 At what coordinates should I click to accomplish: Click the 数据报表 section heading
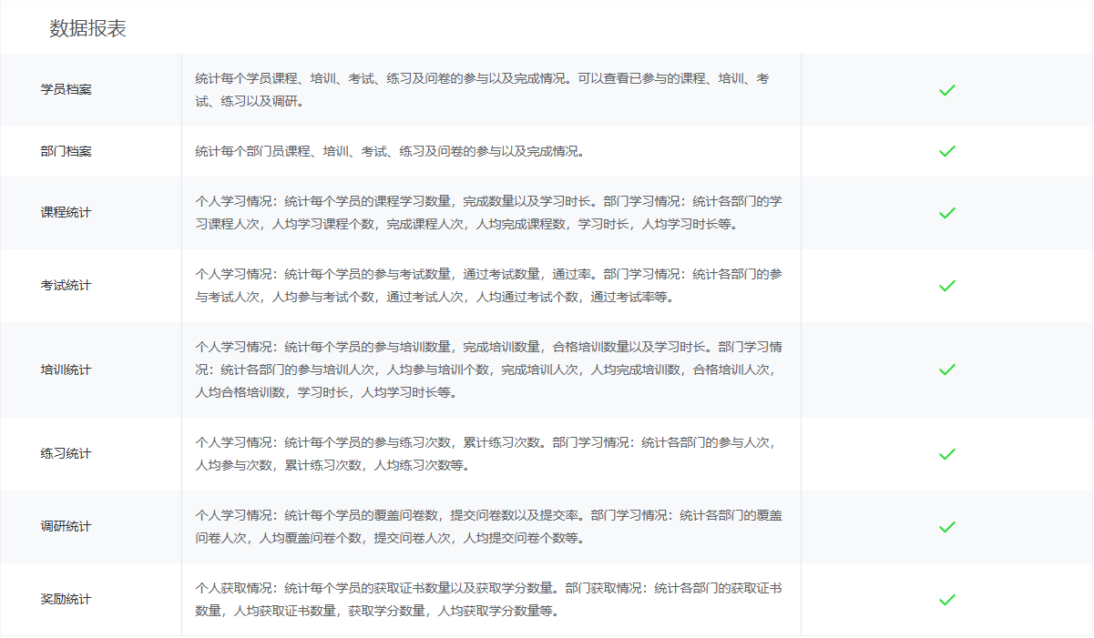(87, 28)
